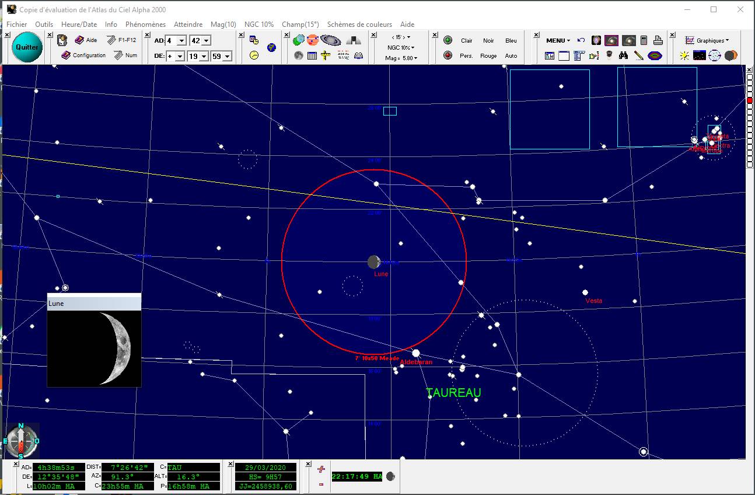Open the Schèmes de couleurs menu
755x495 pixels.
click(x=359, y=25)
